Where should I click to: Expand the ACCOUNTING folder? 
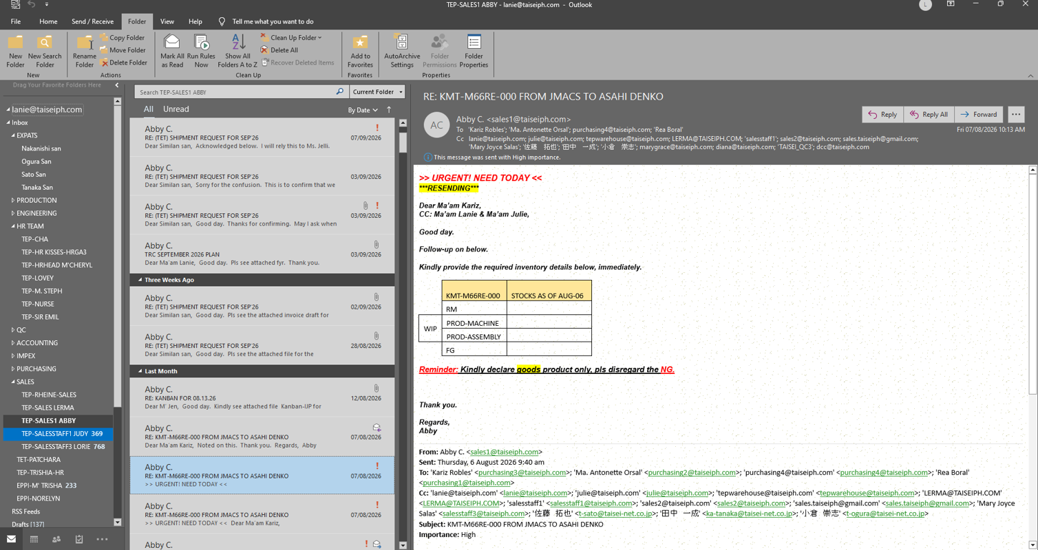click(x=13, y=343)
